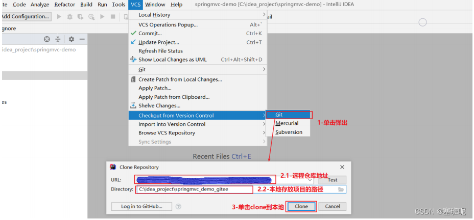The image size is (474, 220).
Task: Select Shelve Changes... menu entry
Action: (198, 106)
